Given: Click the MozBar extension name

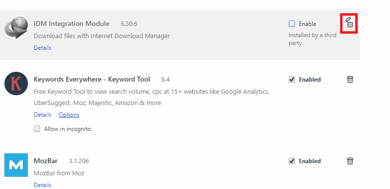Looking at the screenshot, I should tap(46, 161).
